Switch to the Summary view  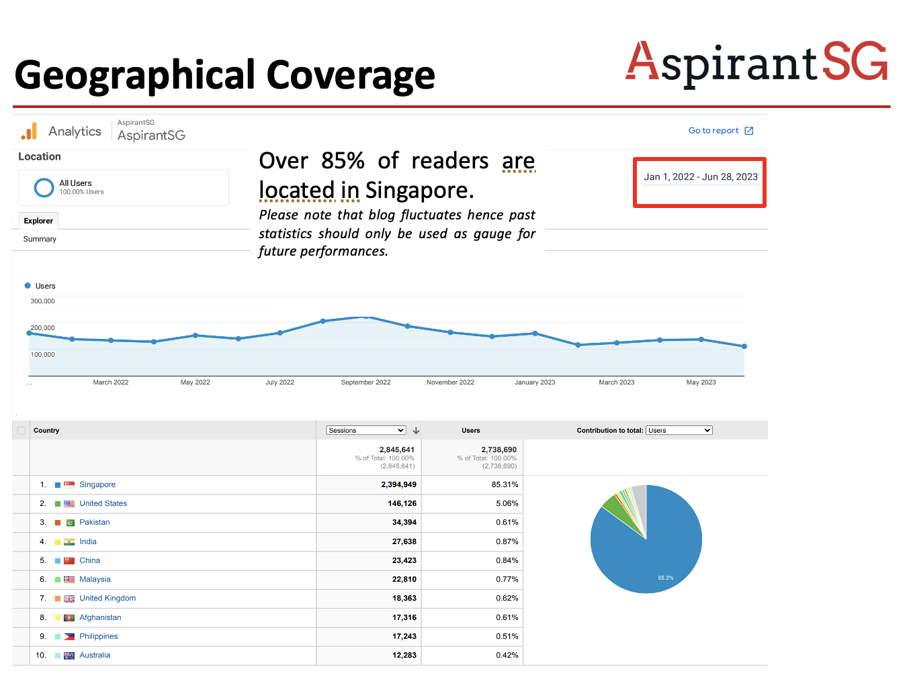(x=40, y=240)
